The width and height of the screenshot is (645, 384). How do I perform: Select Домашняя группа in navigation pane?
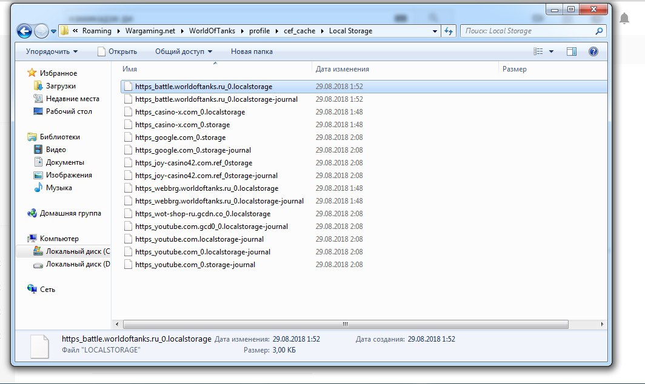pyautogui.click(x=70, y=213)
